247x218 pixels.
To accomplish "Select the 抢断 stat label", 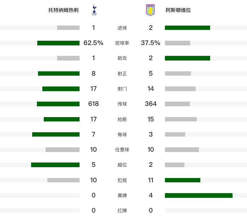I will pyautogui.click(x=122, y=119).
